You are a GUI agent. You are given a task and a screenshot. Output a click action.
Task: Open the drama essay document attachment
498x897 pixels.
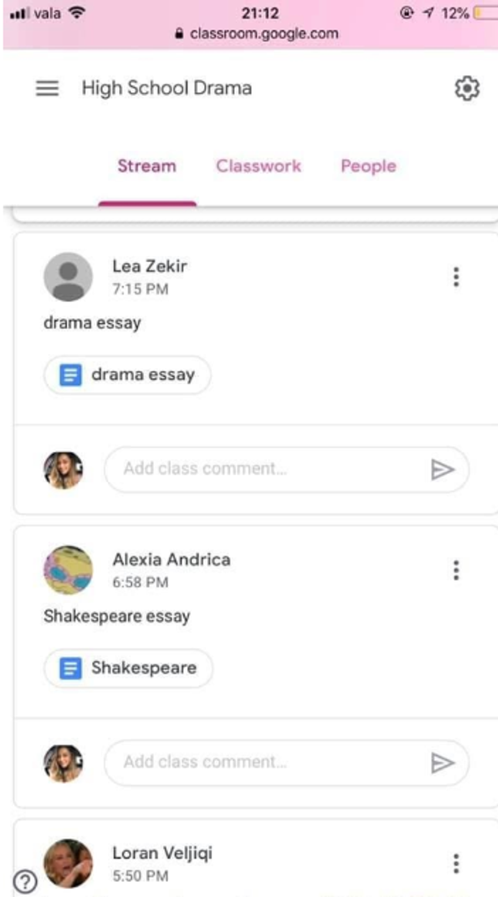(128, 375)
